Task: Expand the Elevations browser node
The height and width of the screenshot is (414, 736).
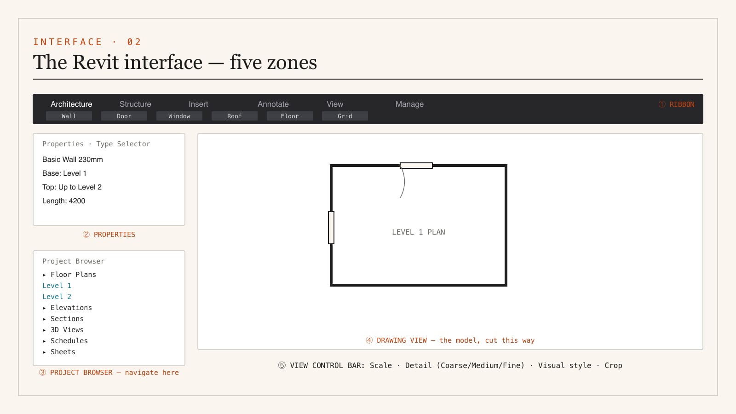Action: click(x=67, y=308)
